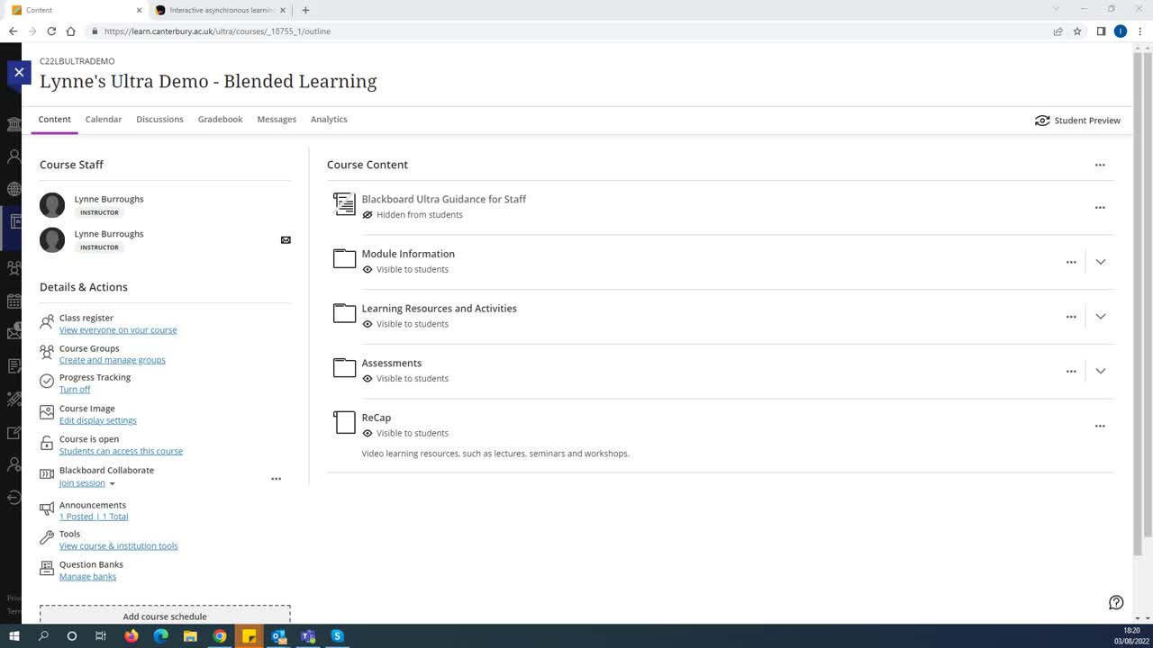This screenshot has height=648, width=1153.
Task: Click 'Add course schedule' button
Action: coord(165,616)
